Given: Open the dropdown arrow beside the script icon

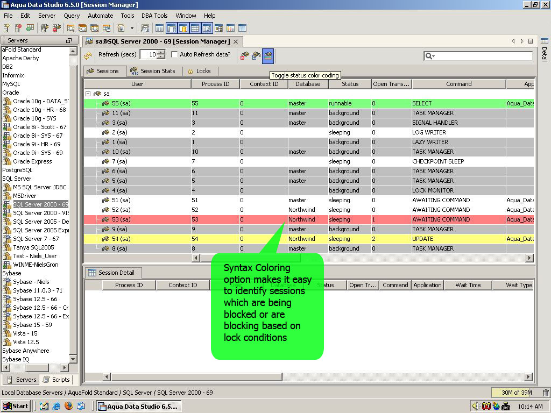Looking at the screenshot, I should coord(132,28).
